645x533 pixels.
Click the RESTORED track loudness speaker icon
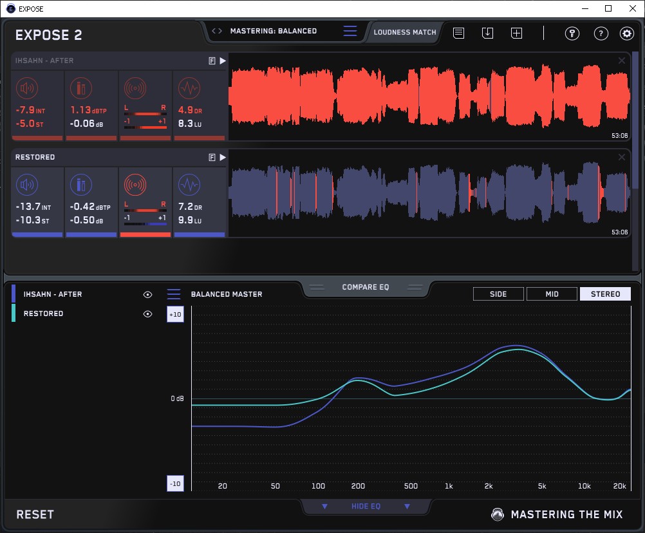pyautogui.click(x=26, y=185)
